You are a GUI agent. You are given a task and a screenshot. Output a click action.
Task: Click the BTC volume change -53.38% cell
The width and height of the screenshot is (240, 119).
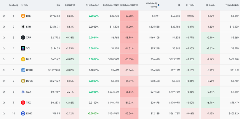point(129,16)
